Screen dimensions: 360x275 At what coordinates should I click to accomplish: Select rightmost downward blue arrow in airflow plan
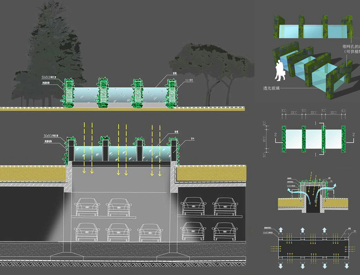[347, 266]
